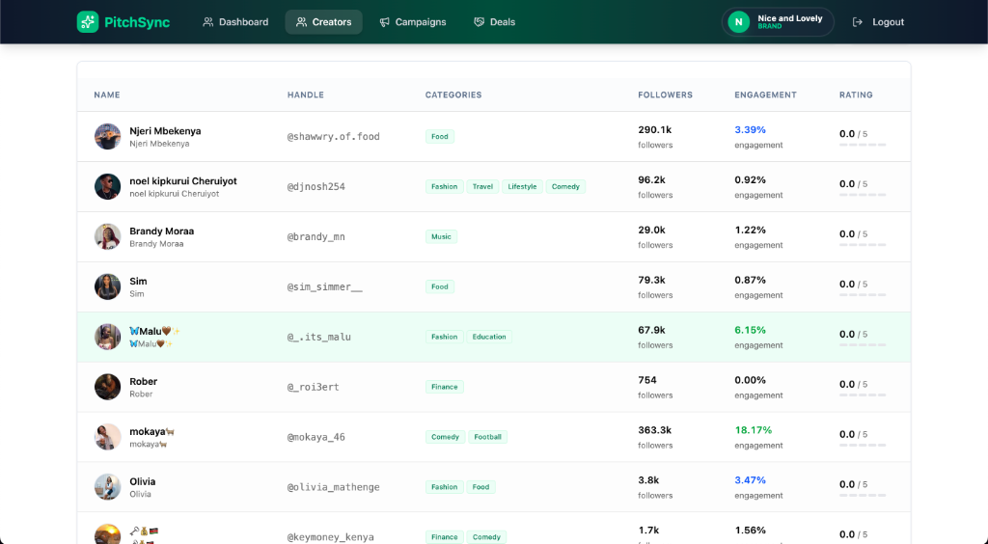The width and height of the screenshot is (988, 544).
Task: Click noel kipkurui Cheruiyot's avatar
Action: [108, 186]
